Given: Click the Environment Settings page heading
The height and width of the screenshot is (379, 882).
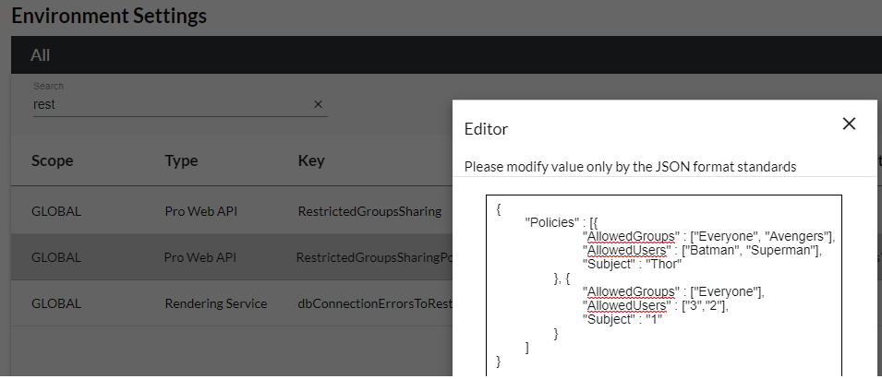Looking at the screenshot, I should pyautogui.click(x=109, y=15).
